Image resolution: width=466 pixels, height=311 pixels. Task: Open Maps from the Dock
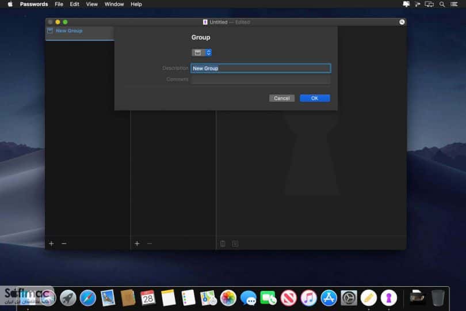(x=208, y=298)
